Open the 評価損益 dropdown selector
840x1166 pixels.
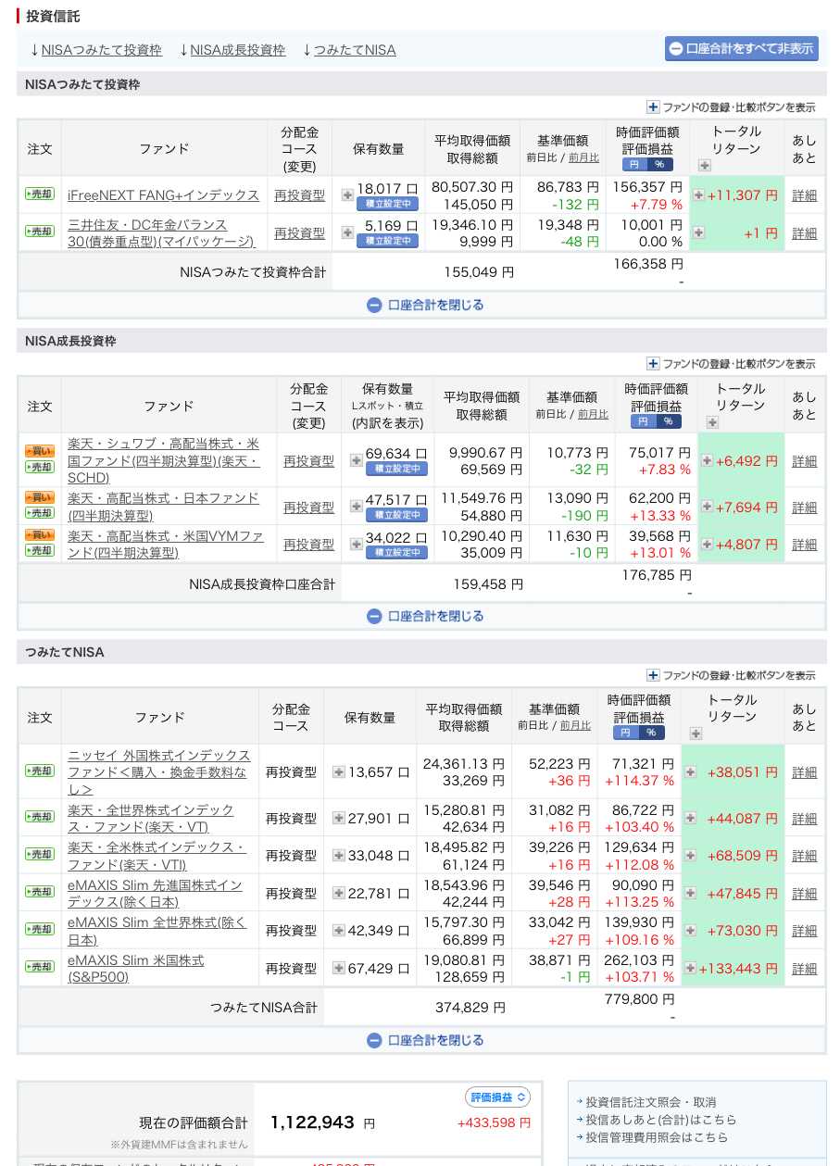[497, 1097]
